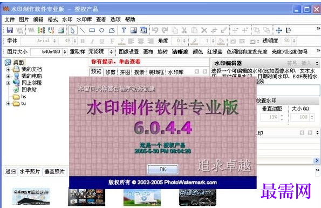This screenshot has width=321, height=208.
Task: Click the image watermark picture icon
Action: 133,30
